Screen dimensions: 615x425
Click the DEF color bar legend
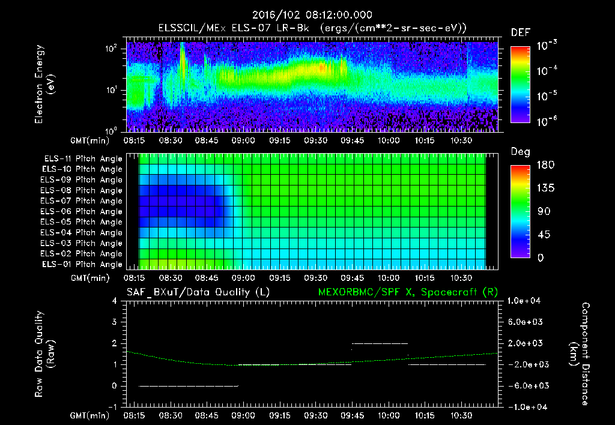point(520,85)
